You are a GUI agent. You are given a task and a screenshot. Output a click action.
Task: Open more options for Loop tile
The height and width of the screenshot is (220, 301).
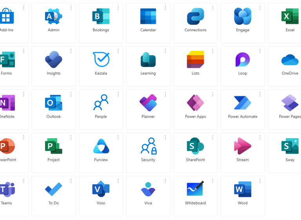pos(260,51)
